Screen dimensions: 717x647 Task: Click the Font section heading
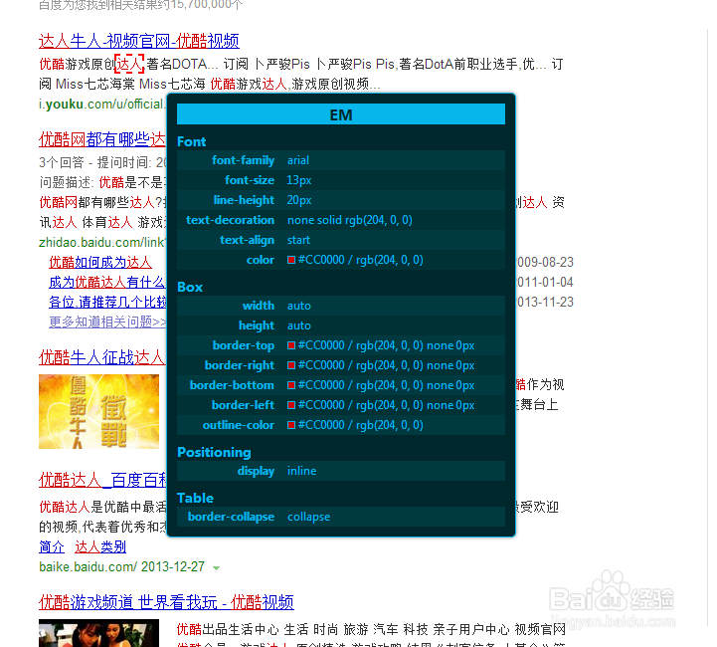tap(192, 141)
